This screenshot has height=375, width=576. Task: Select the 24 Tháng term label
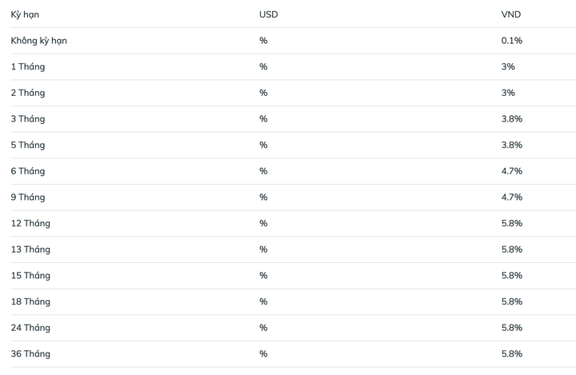[x=30, y=328]
